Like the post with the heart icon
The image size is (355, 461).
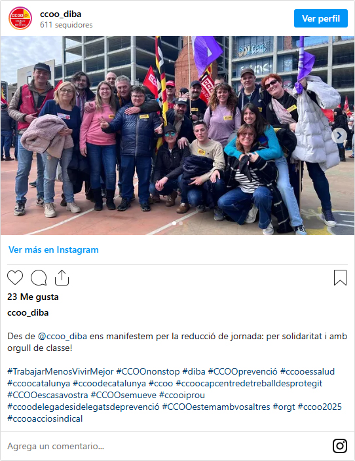(x=15, y=278)
